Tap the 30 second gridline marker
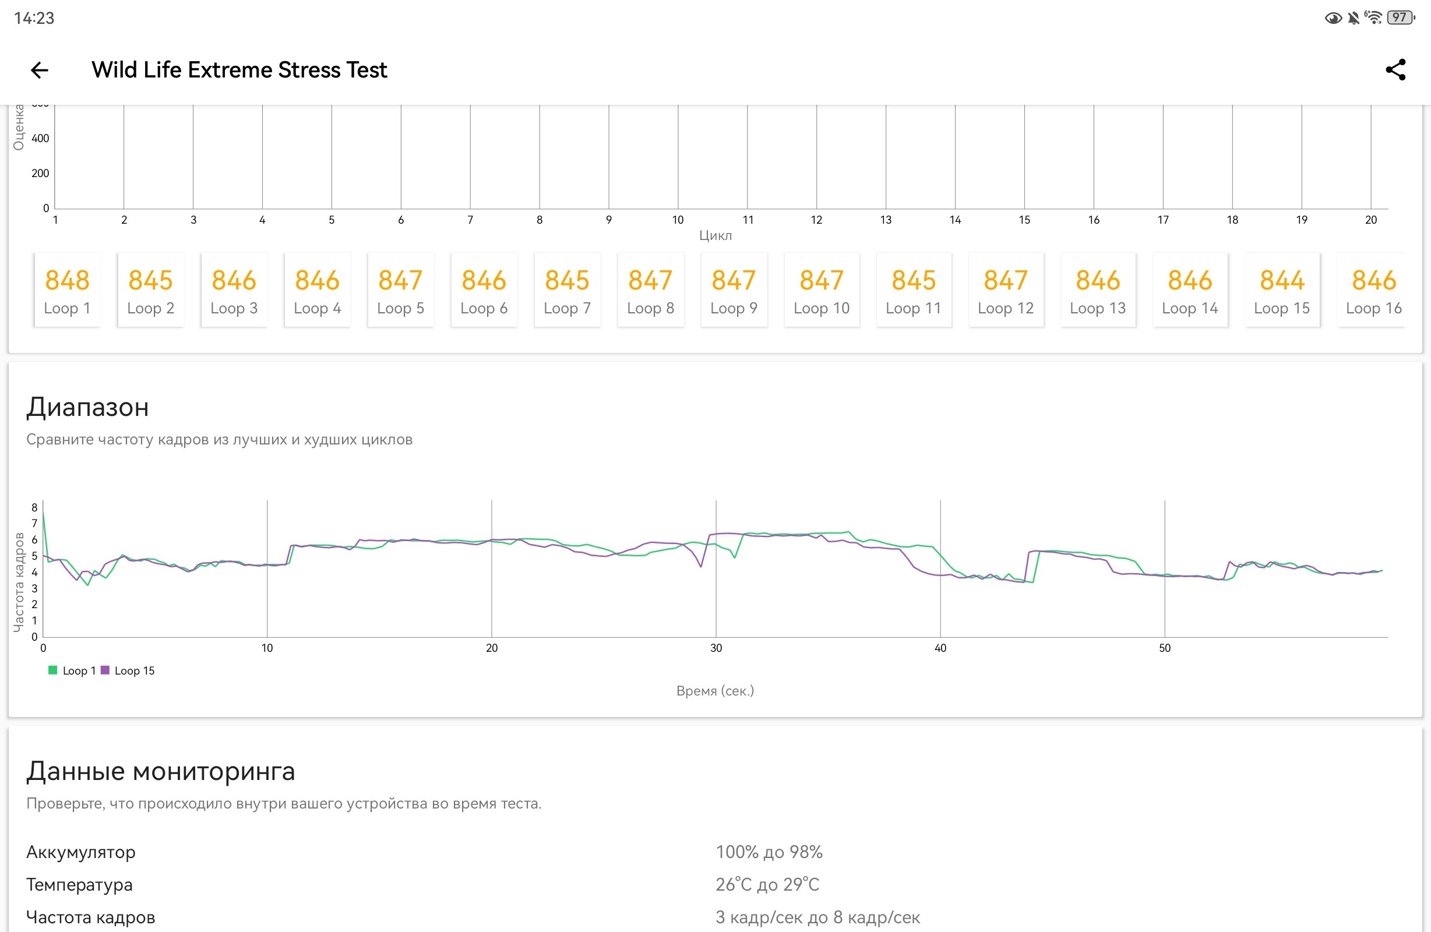This screenshot has height=932, width=1431. (x=715, y=648)
